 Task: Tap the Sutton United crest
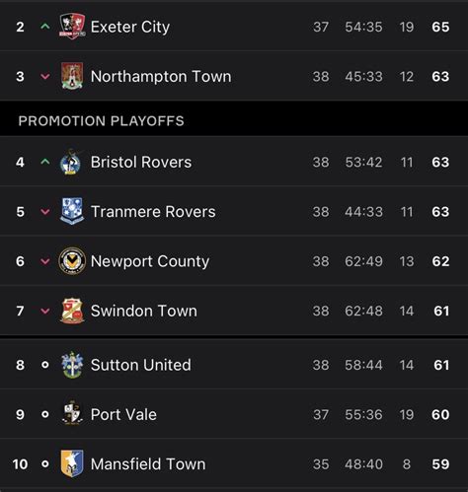pos(72,365)
